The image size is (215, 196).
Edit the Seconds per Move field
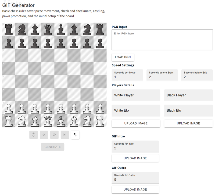(x=127, y=77)
